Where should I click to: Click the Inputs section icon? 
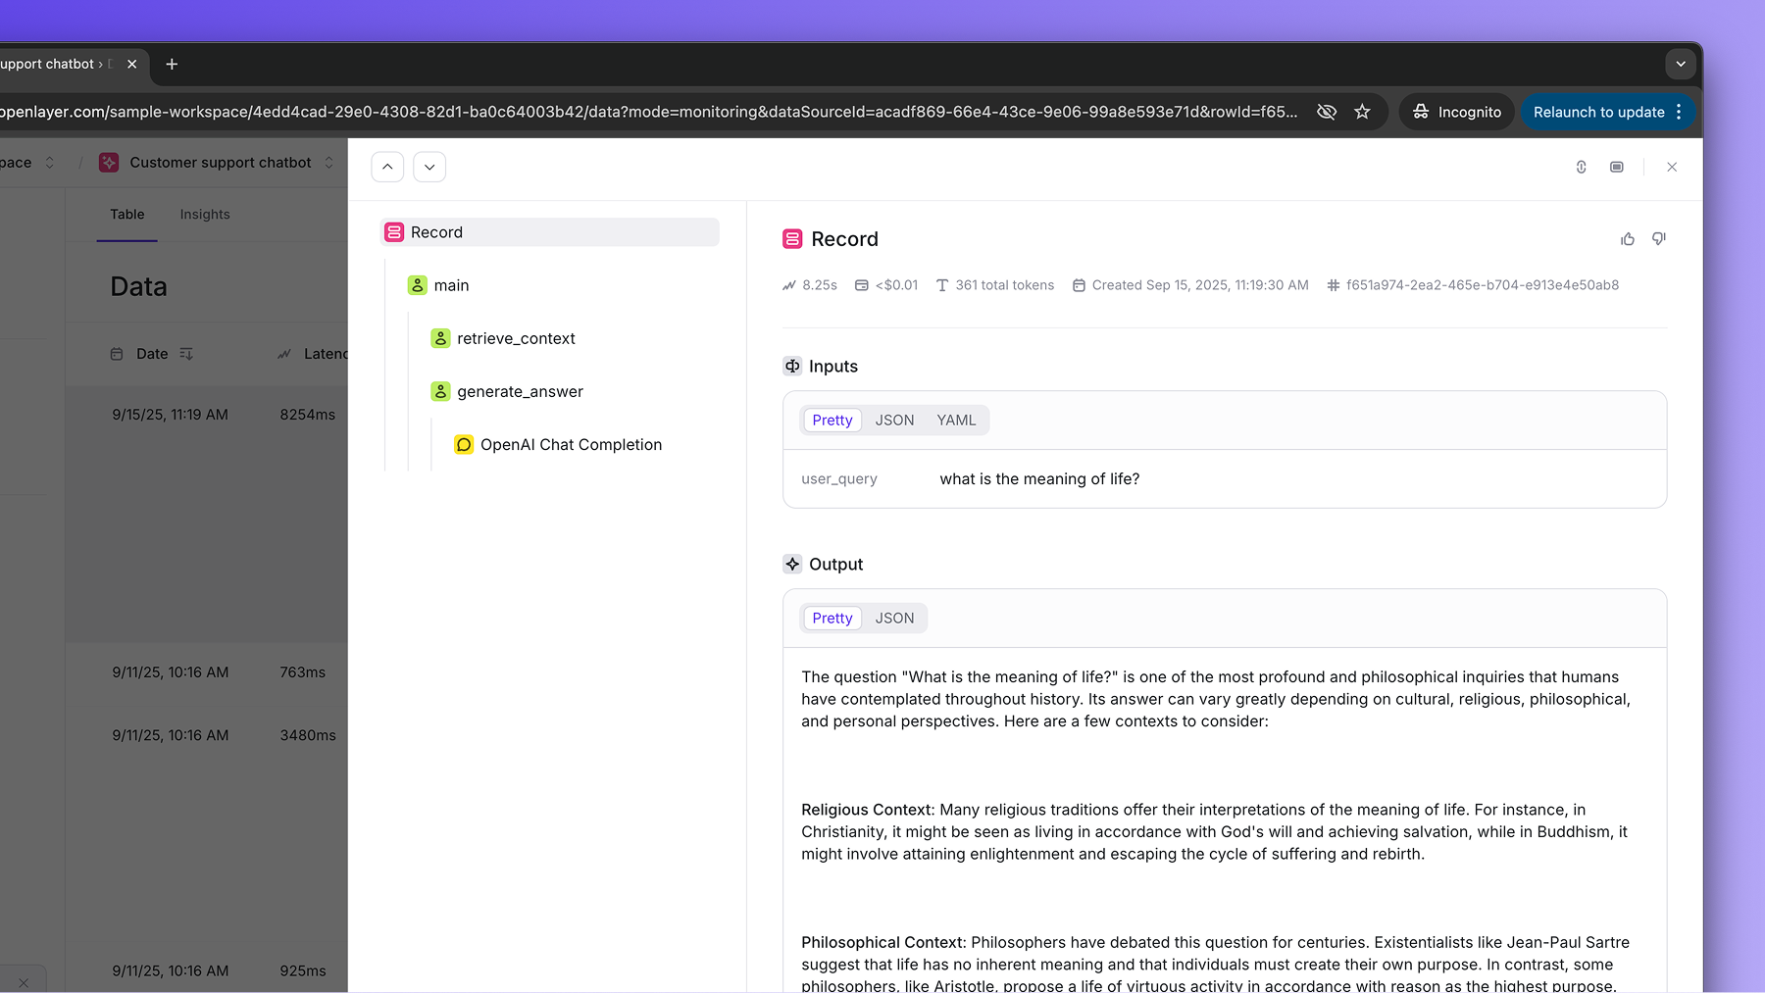[792, 366]
